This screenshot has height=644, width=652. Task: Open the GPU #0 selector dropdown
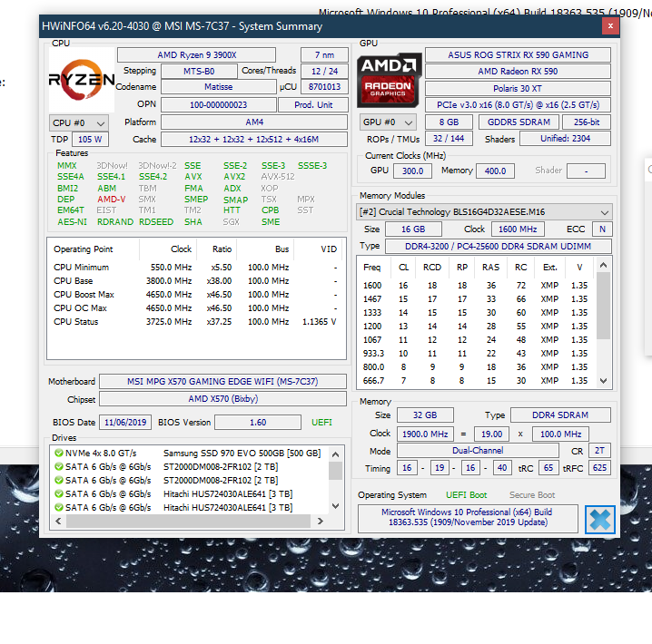coord(388,122)
